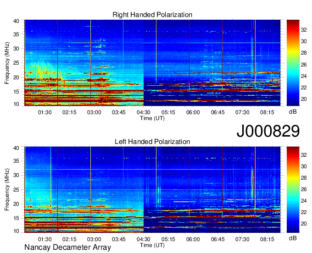Click the 35 MHz tick on Left Handed frequency axis
This screenshot has height=253, width=312.
(x=16, y=161)
